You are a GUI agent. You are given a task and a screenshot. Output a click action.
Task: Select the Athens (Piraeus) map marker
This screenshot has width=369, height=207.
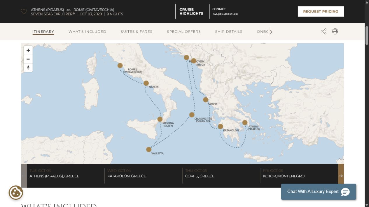[x=245, y=123]
